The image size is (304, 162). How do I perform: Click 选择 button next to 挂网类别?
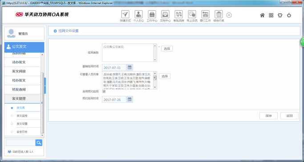[x=167, y=49]
